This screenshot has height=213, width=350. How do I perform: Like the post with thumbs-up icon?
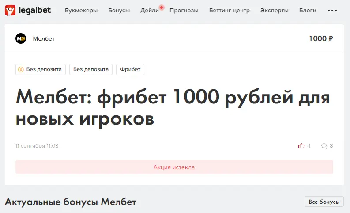click(x=301, y=146)
